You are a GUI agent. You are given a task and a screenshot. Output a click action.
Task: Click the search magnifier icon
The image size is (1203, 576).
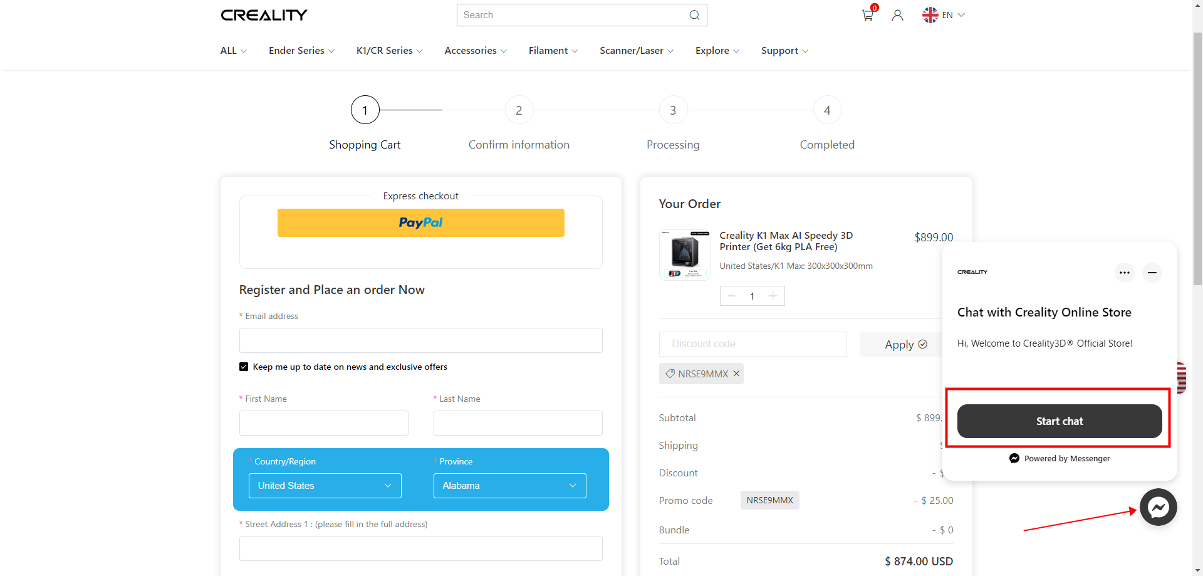[694, 15]
